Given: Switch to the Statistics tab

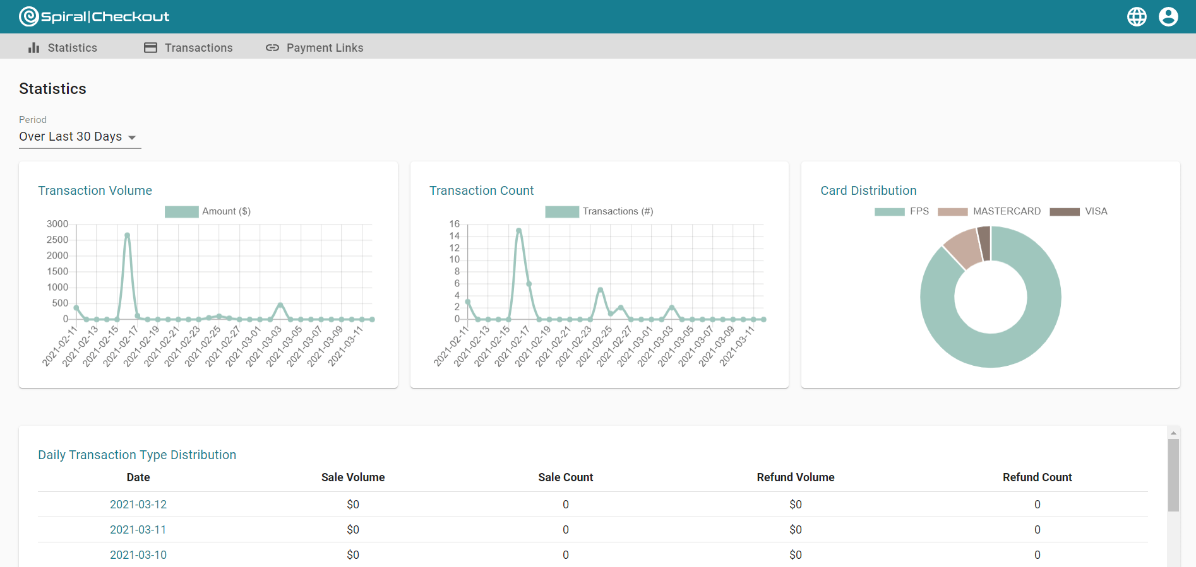Looking at the screenshot, I should [63, 48].
